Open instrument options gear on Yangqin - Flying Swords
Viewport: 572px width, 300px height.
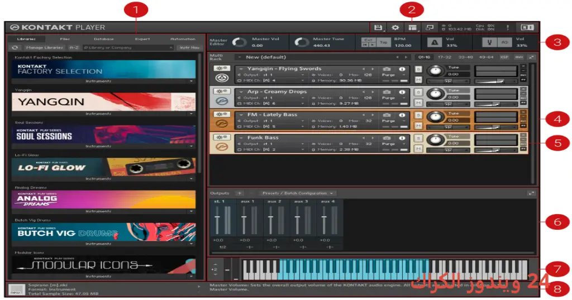(x=222, y=69)
